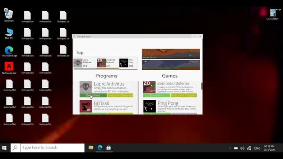This screenshot has height=159, width=283.
Task: Click the Programs section heading
Action: [106, 76]
